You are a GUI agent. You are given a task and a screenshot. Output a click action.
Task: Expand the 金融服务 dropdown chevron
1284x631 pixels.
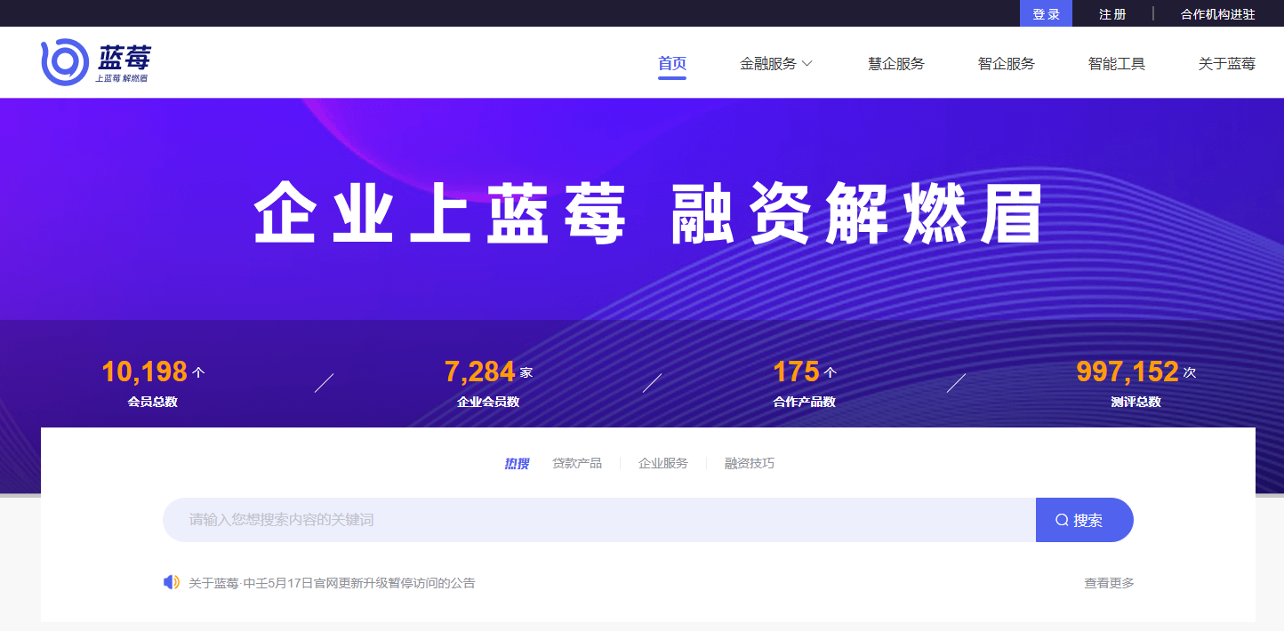(807, 64)
